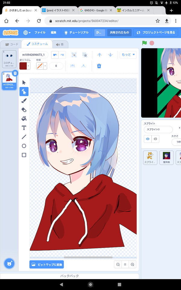
Task: Click ビットマップに変換 button
Action: [47, 265]
